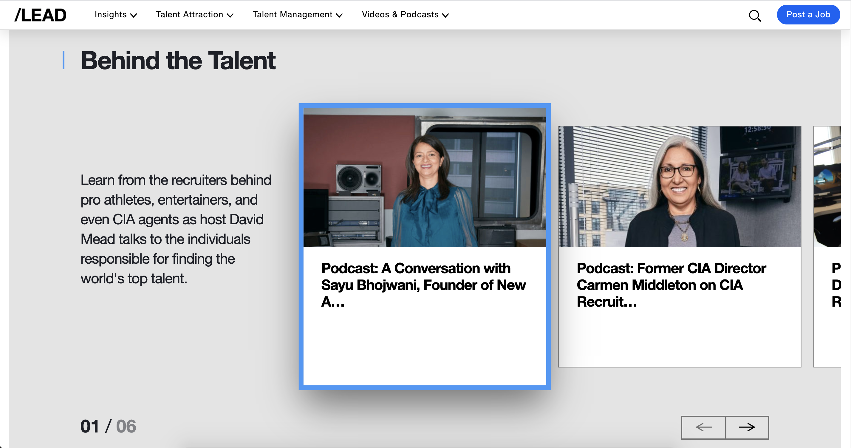Image resolution: width=851 pixels, height=448 pixels.
Task: Open the Sayu Bhojwani podcast title link
Action: 423,285
